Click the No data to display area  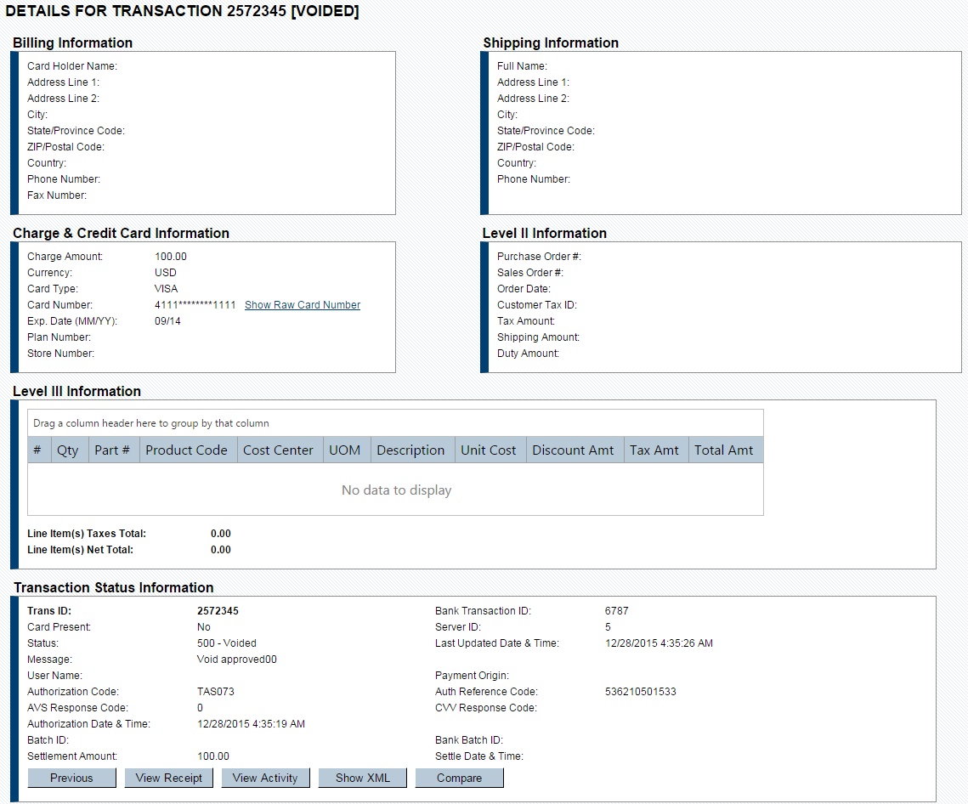point(396,490)
